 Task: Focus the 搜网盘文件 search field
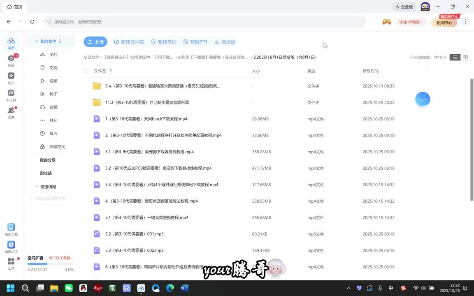(205, 22)
